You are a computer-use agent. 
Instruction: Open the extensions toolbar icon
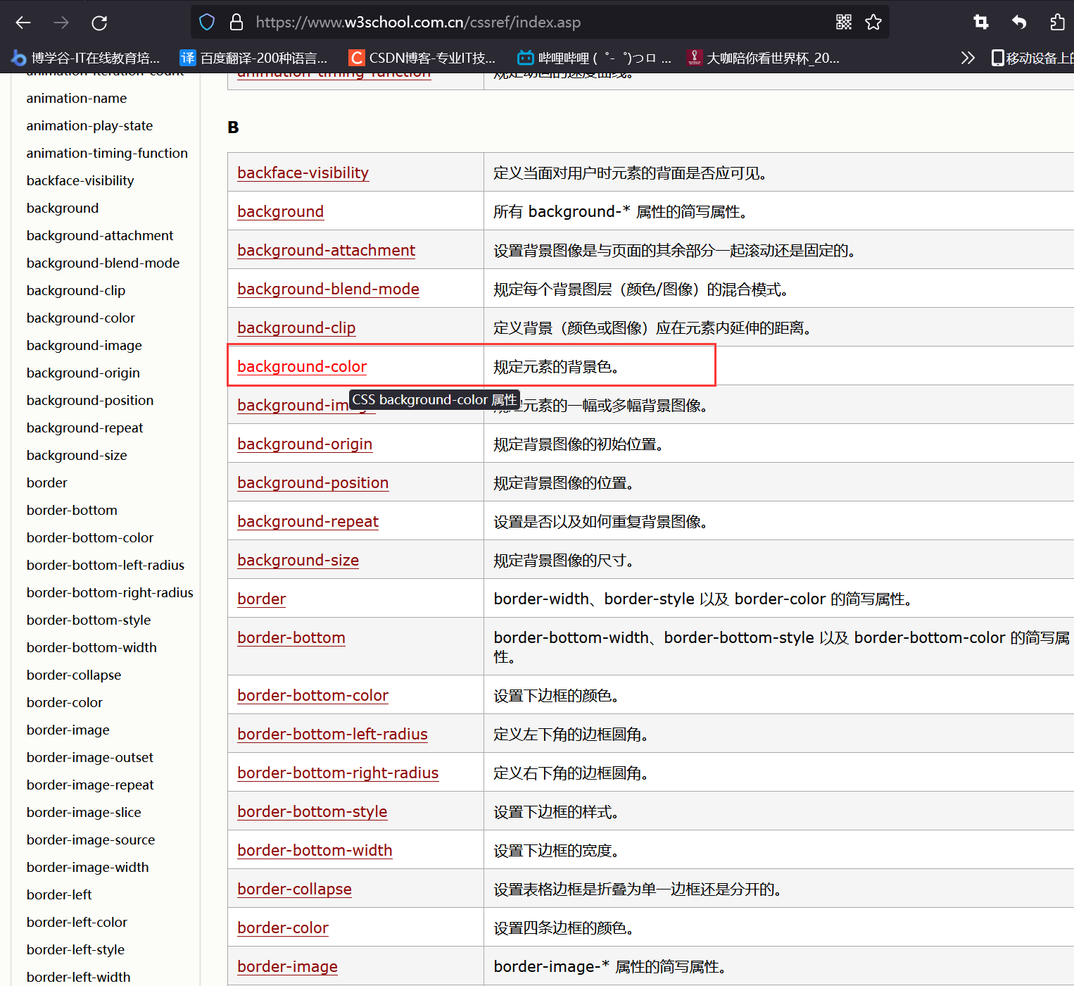click(x=1057, y=23)
